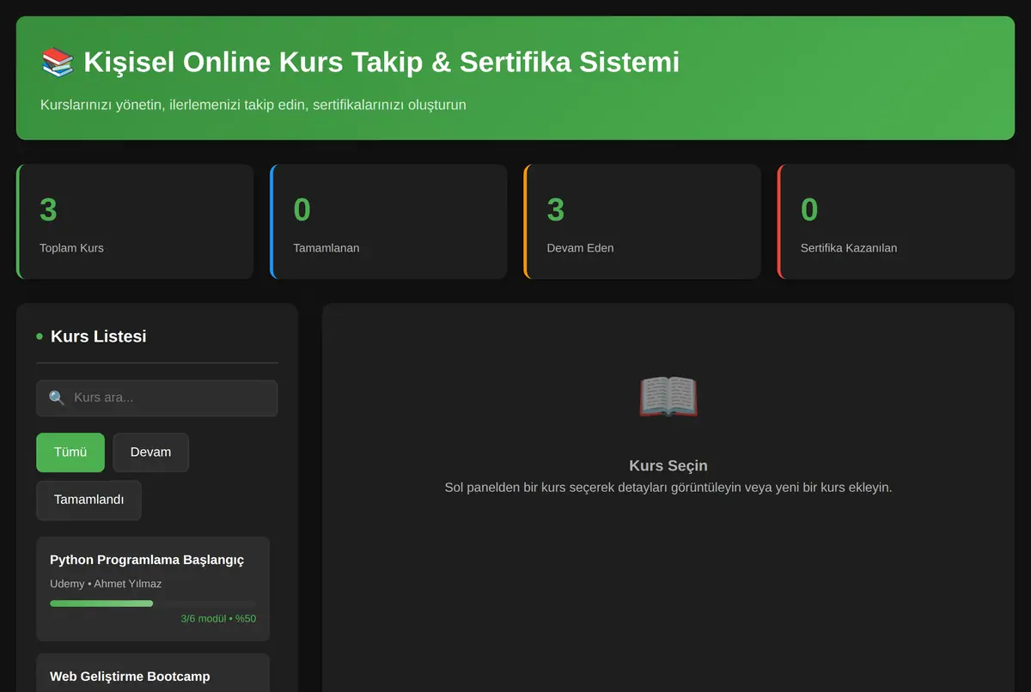Click the Kurs Seçin heading
Viewport: 1031px width, 692px height.
[x=668, y=466]
